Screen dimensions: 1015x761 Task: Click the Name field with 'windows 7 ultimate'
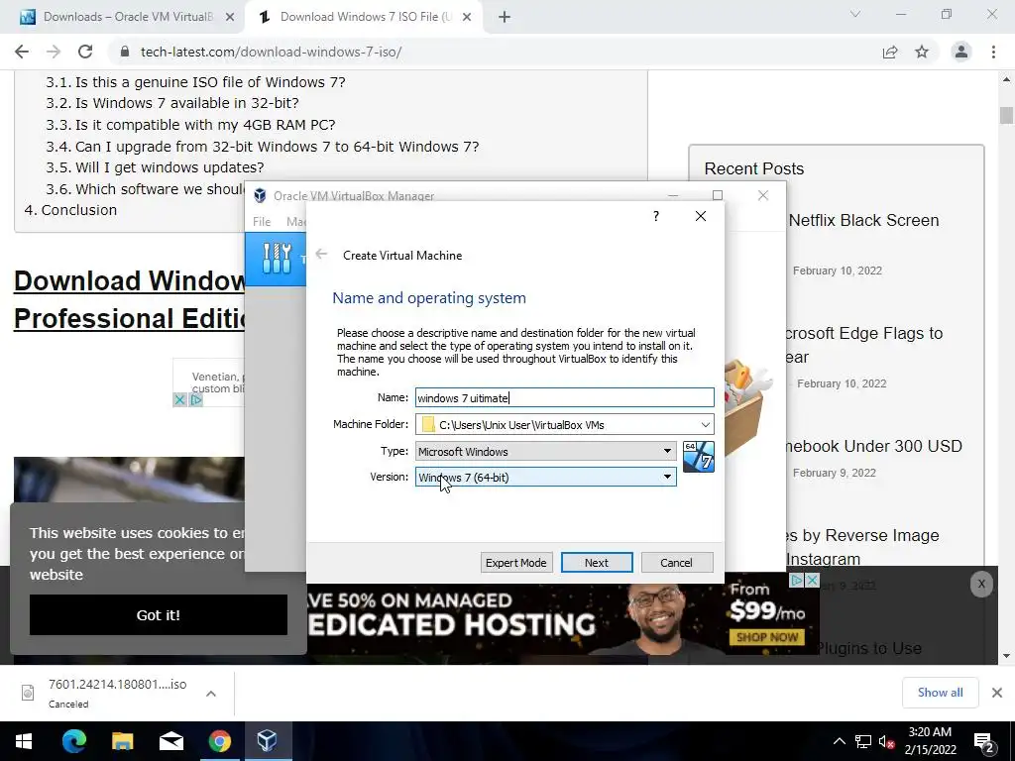click(x=564, y=397)
